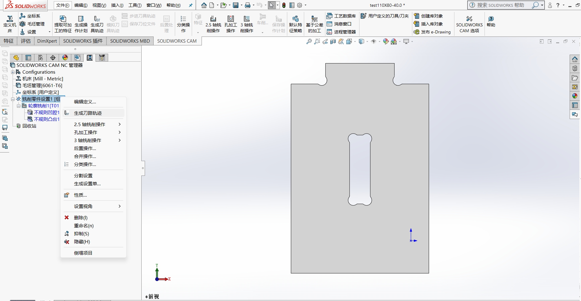Open the DisplayManager color ball tab
The height and width of the screenshot is (301, 581).
point(65,58)
